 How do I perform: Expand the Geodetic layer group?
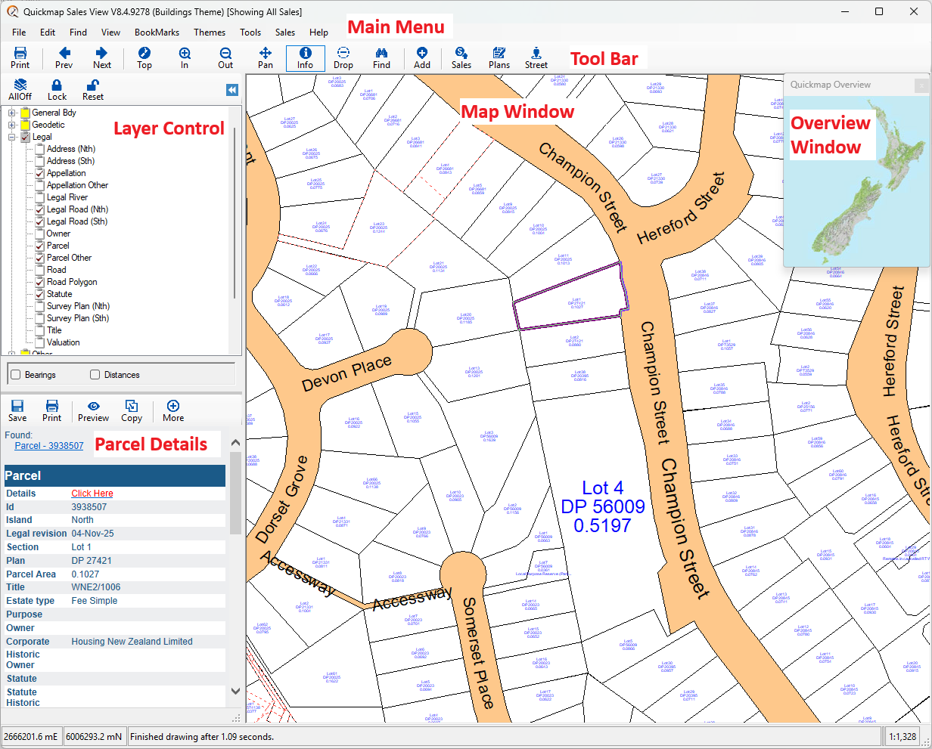pos(12,125)
